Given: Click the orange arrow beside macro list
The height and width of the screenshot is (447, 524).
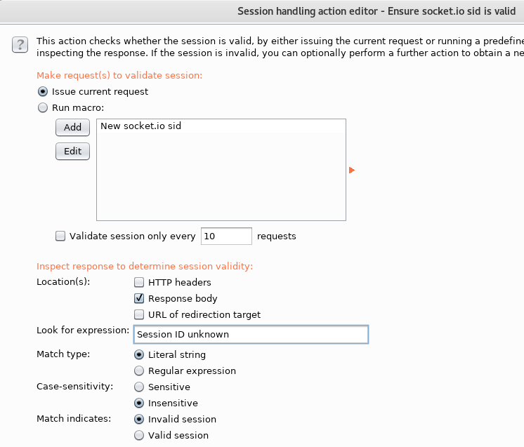Looking at the screenshot, I should 352,171.
